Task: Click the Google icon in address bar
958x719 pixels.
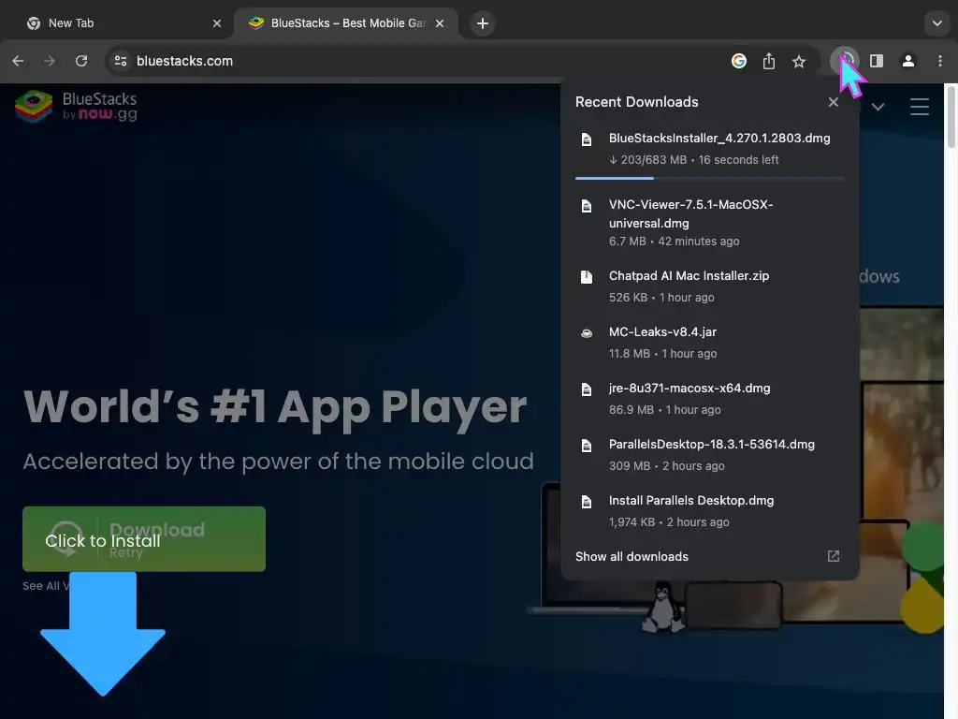Action: pos(739,61)
